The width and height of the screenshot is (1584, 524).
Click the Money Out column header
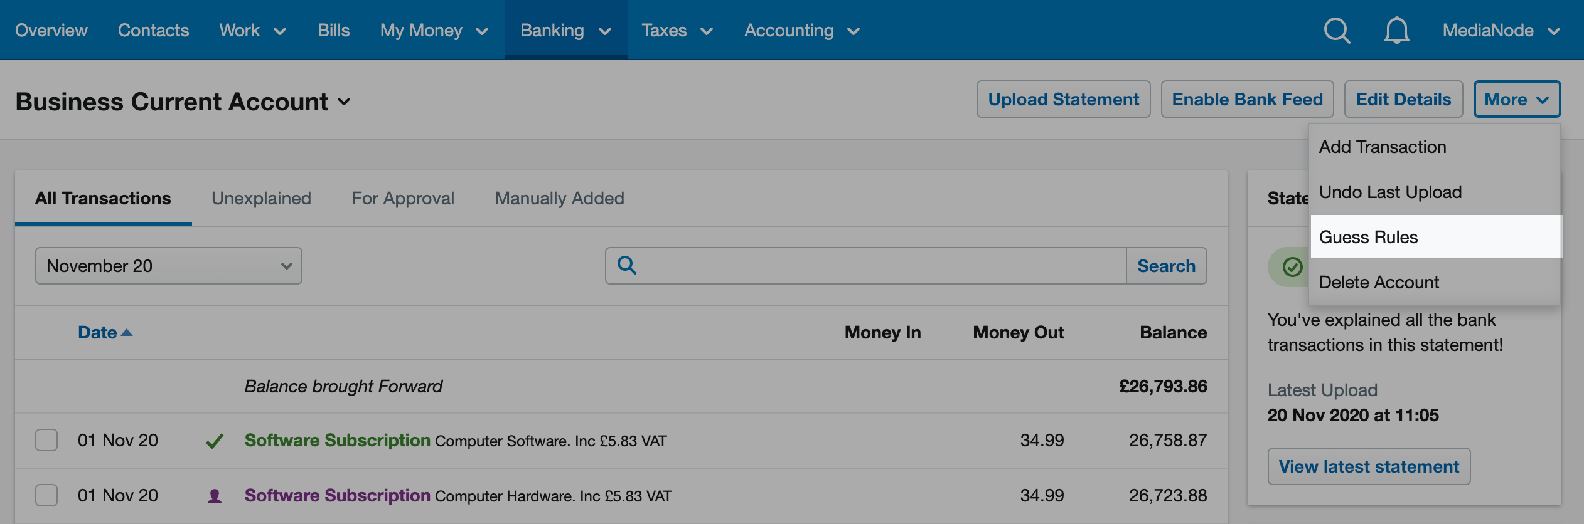click(x=1019, y=332)
